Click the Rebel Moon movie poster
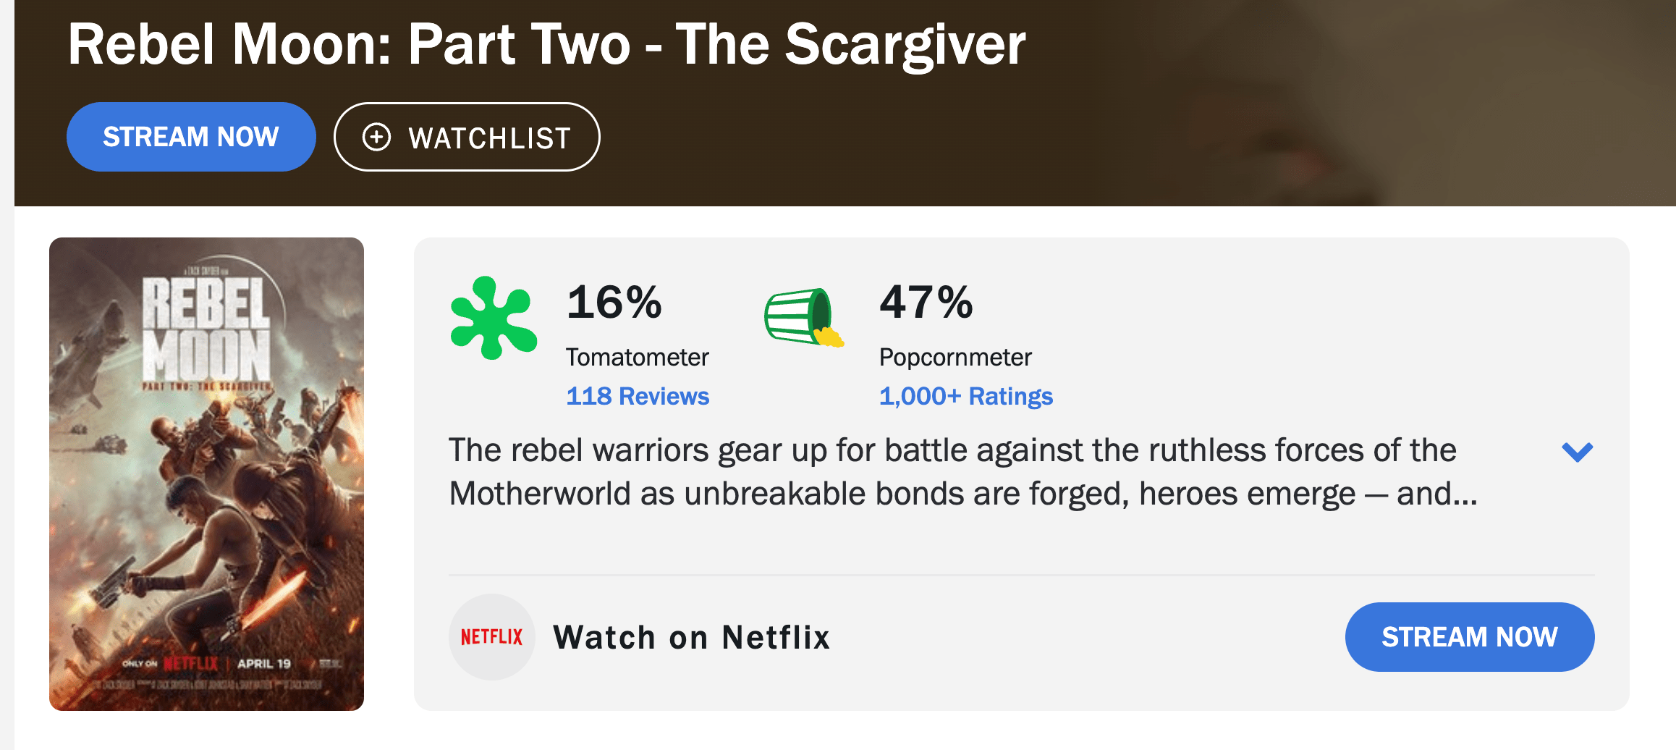Screen dimensions: 1676x750 206,473
